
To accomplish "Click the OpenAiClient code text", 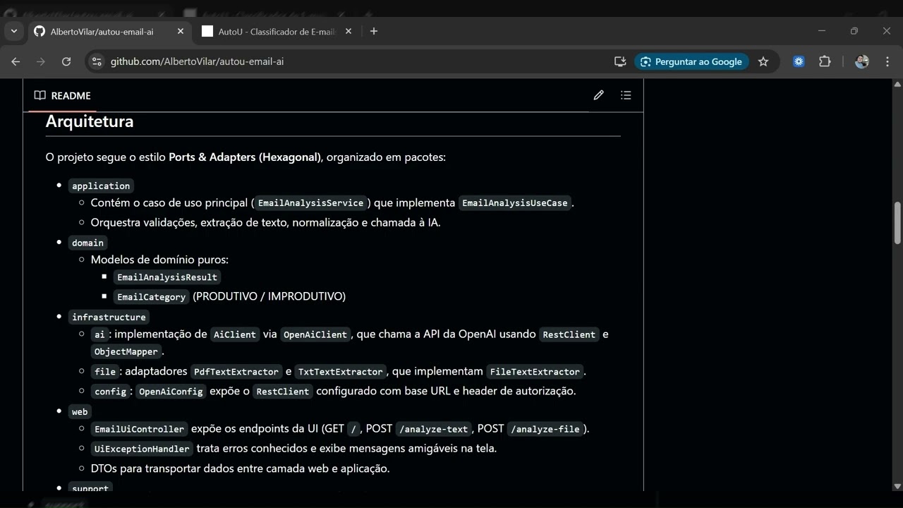I will click(315, 334).
